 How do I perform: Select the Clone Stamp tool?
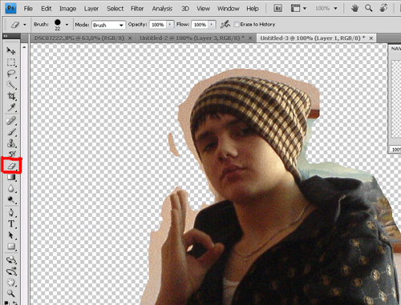pos(11,143)
